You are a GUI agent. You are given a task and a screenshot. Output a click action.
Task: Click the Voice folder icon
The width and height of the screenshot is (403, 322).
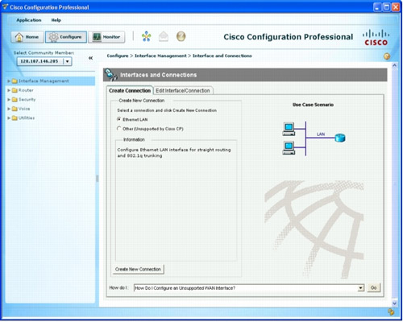coord(15,109)
